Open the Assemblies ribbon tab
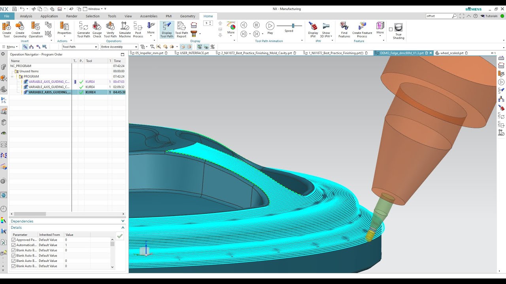The height and width of the screenshot is (284, 506). click(x=149, y=16)
